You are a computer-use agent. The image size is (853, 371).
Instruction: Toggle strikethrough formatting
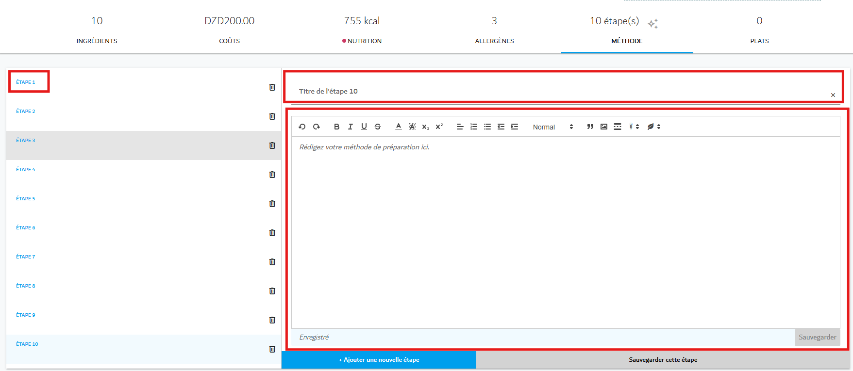click(x=378, y=127)
